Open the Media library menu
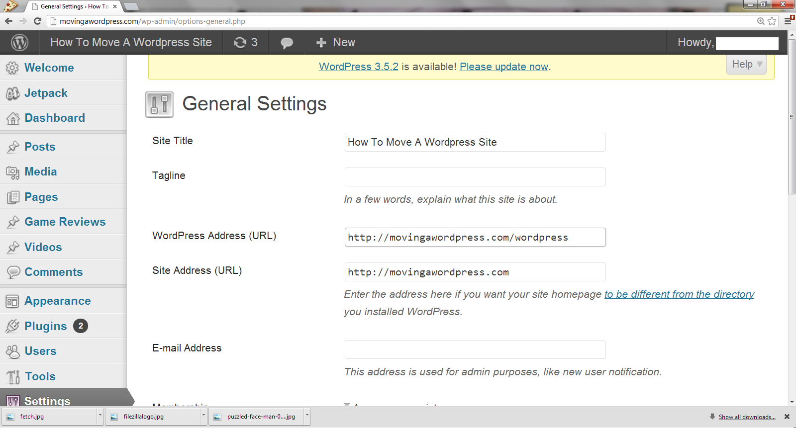 (41, 172)
